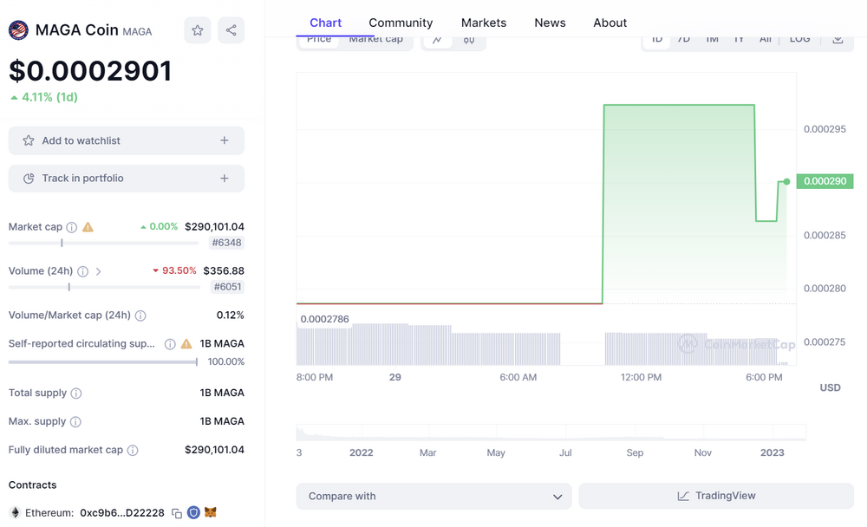The image size is (867, 527).
Task: Copy the Ethereum contract address
Action: click(177, 513)
